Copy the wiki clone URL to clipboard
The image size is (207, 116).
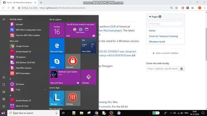(181, 69)
